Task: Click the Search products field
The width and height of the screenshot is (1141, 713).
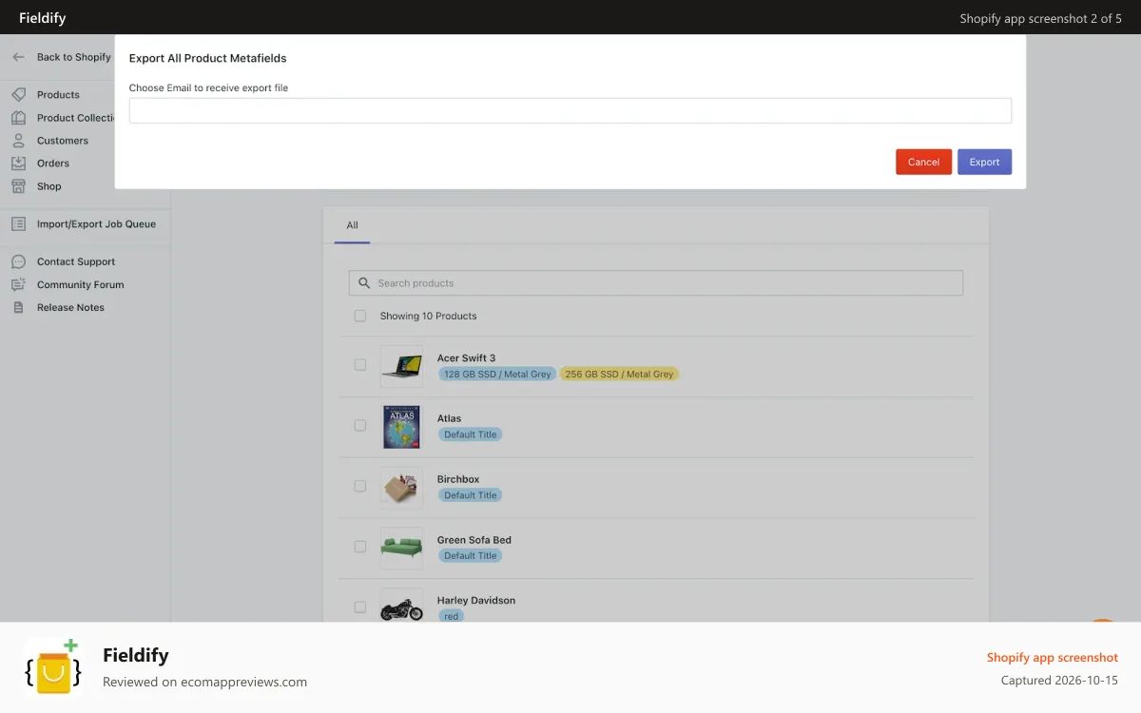Action: pos(656,283)
